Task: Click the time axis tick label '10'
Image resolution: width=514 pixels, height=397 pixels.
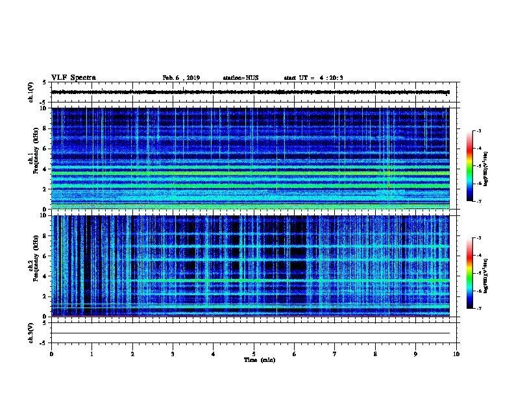Action: tap(456, 354)
